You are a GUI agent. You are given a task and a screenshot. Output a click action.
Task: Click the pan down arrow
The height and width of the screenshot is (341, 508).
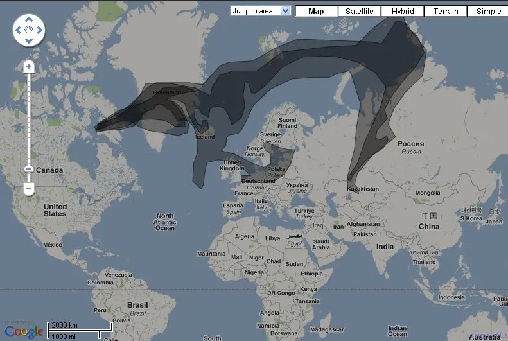[x=29, y=40]
